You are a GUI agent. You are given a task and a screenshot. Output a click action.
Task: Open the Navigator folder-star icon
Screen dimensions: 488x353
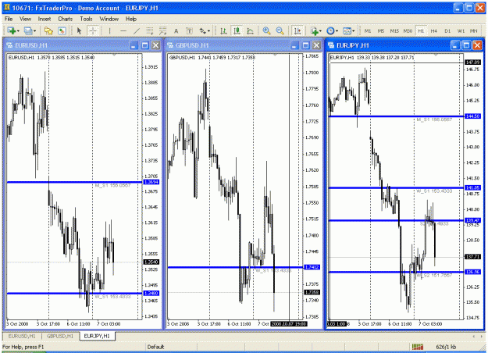[48, 30]
